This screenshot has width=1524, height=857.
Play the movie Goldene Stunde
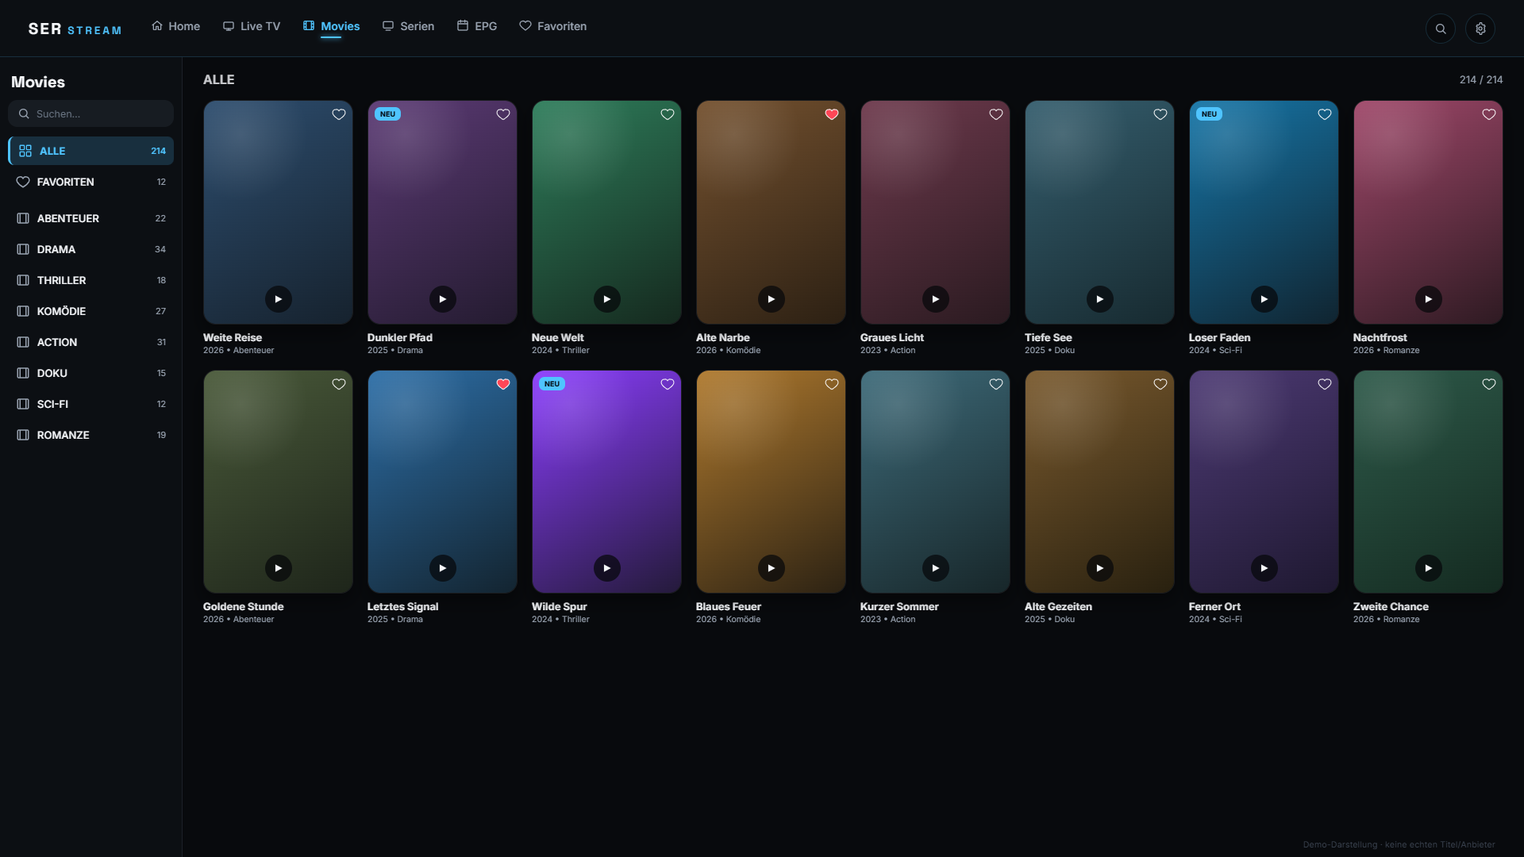click(278, 568)
